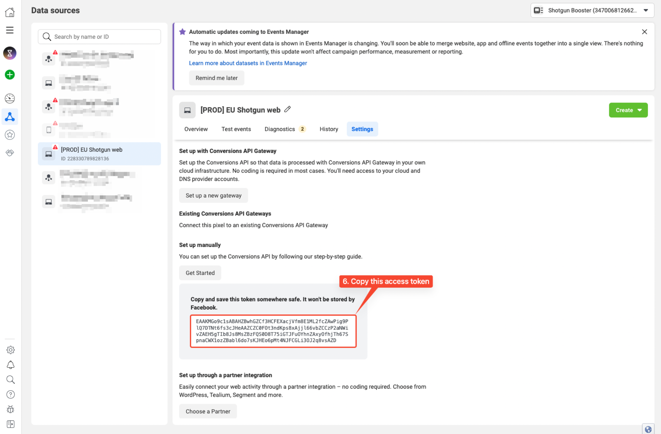This screenshot has height=434, width=661.
Task: Select sixth blurred data source below selected
Action: [99, 177]
